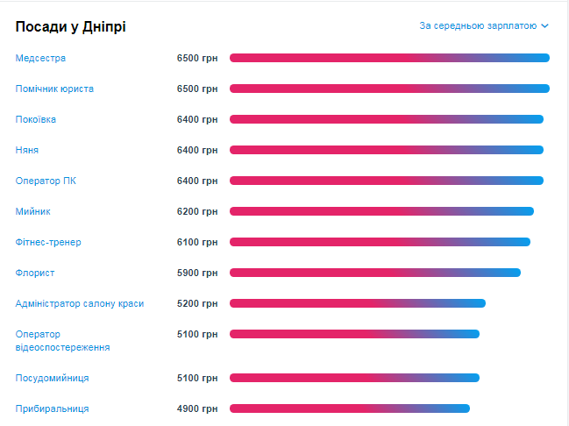Go to the Мийник position page

[x=32, y=211]
